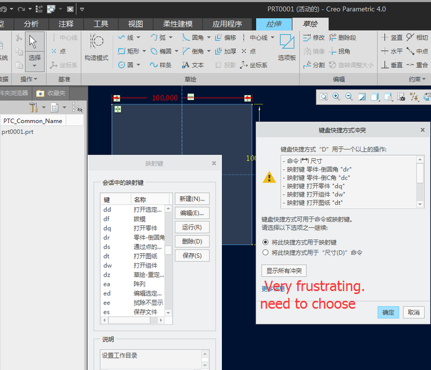The width and height of the screenshot is (431, 370).
Task: Click the 删除段 delete segment tool
Action: click(343, 38)
